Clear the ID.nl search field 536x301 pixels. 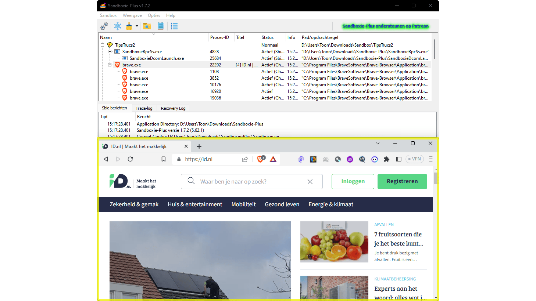tap(310, 182)
